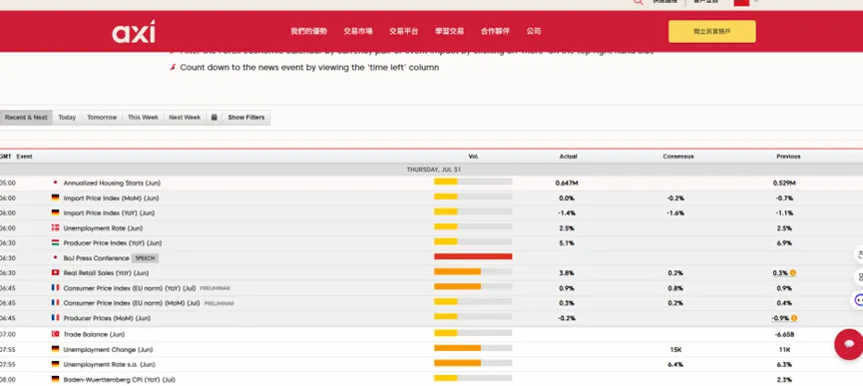Click the Vol. column header
This screenshot has width=863, height=386.
click(x=473, y=157)
